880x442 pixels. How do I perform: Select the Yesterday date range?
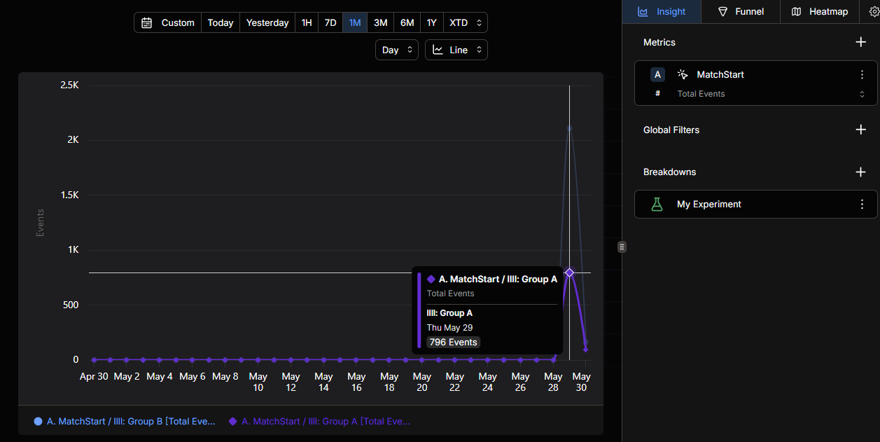[267, 22]
